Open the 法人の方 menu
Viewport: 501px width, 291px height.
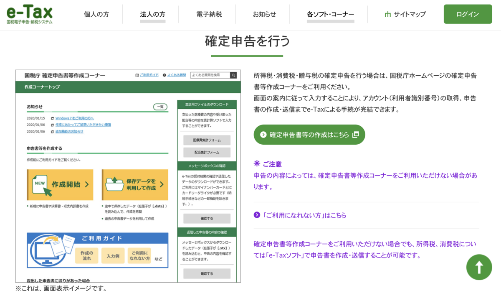click(152, 14)
